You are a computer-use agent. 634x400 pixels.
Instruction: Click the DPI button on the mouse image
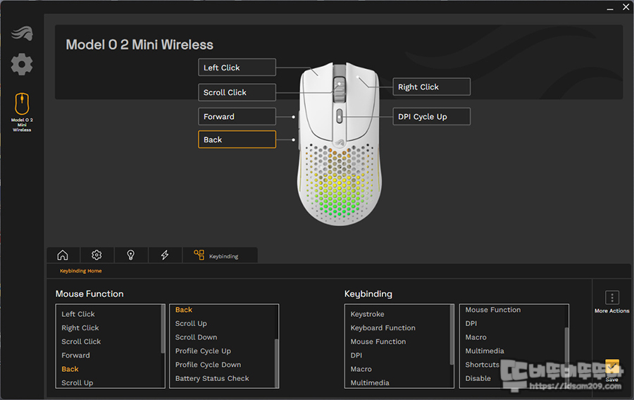click(340, 117)
